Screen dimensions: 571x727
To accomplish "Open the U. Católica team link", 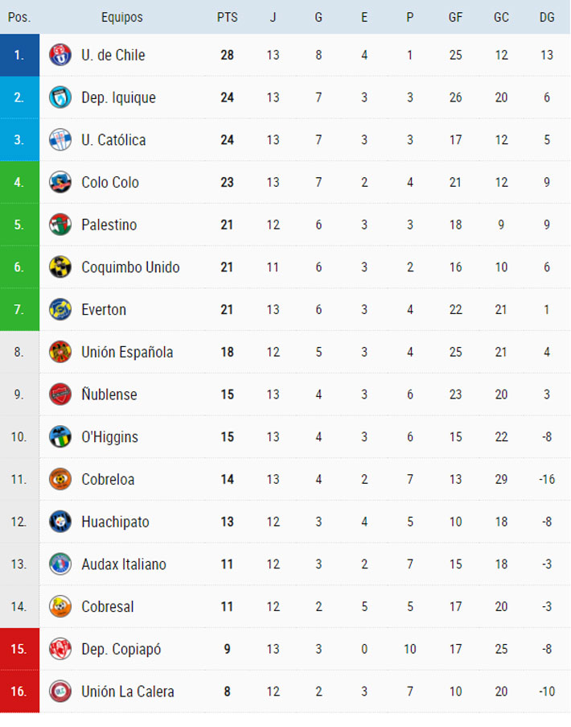I will pos(113,140).
